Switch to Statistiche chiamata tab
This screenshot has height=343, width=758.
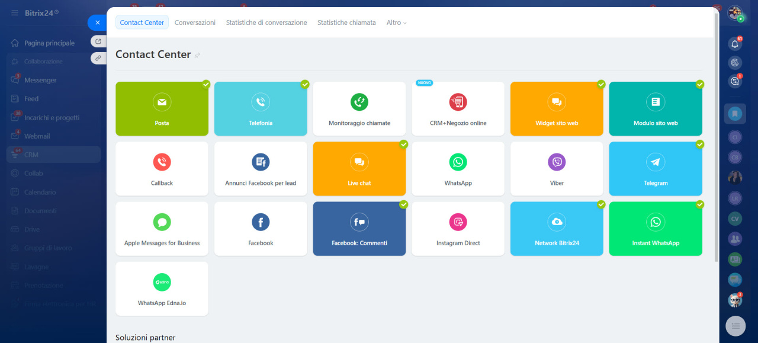(x=346, y=23)
